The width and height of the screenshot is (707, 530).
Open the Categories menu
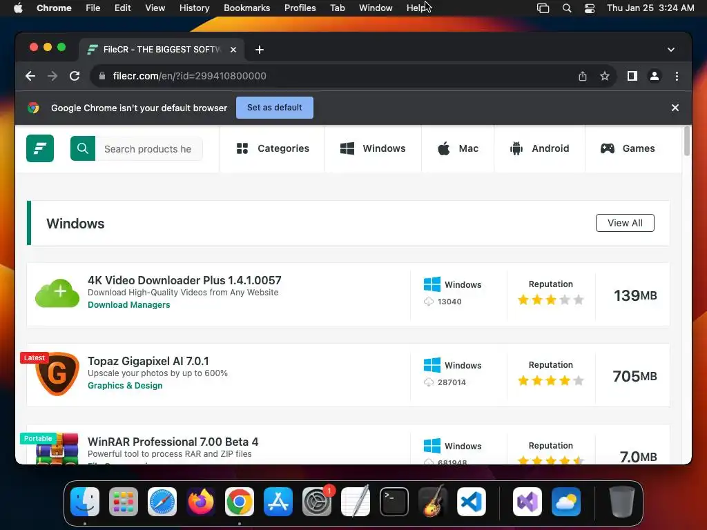click(273, 148)
